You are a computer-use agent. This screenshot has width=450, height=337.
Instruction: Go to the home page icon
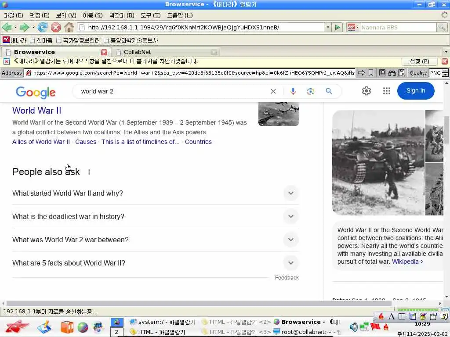69,28
